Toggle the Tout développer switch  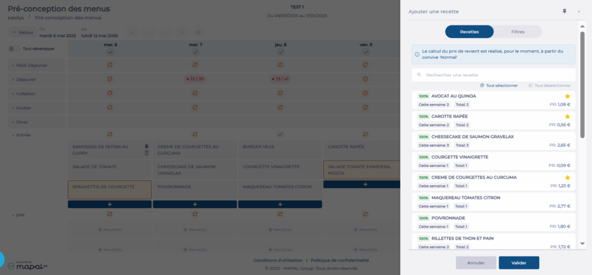[x=12, y=49]
